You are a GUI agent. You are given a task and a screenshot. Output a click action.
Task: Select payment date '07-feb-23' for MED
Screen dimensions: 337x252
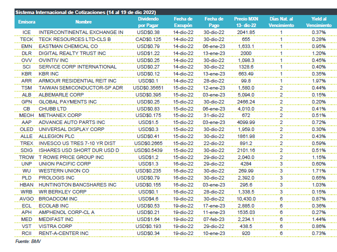[x=214, y=219]
